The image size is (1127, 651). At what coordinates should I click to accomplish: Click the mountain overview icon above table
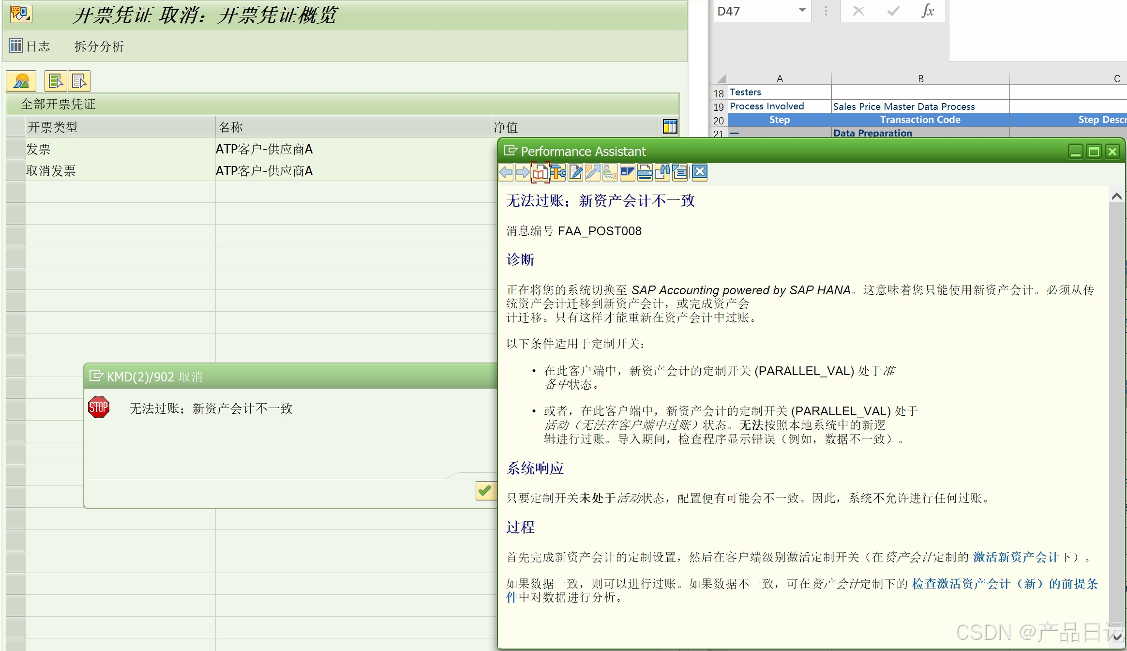[21, 81]
